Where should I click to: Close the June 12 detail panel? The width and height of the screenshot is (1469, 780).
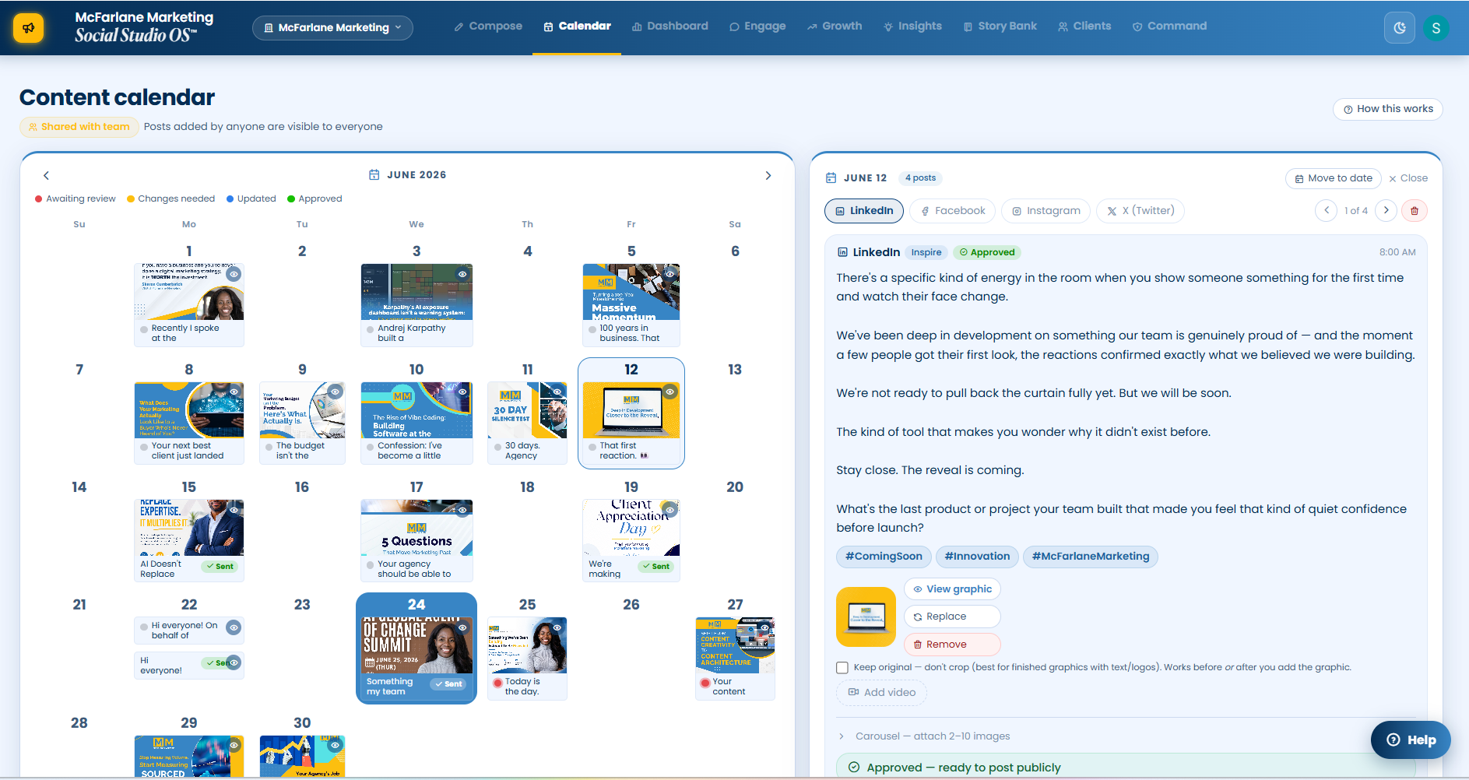(1408, 178)
